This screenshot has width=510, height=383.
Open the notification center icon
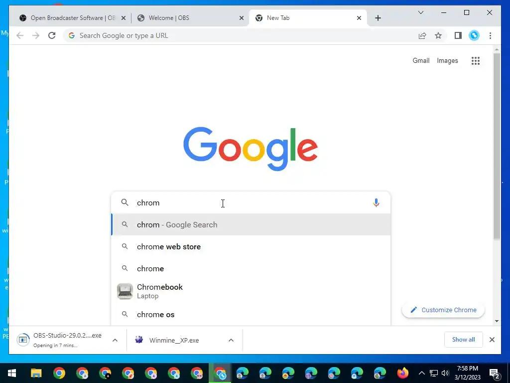495,373
